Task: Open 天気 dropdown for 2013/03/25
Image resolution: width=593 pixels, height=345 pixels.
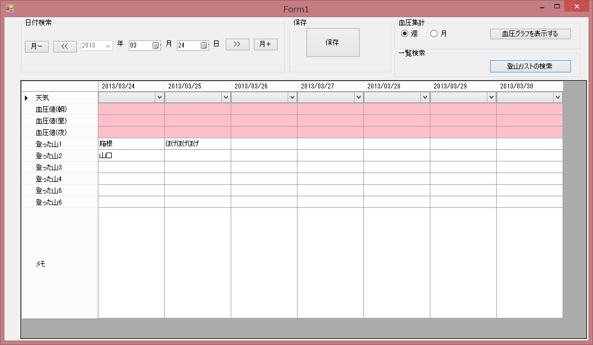Action: 226,97
